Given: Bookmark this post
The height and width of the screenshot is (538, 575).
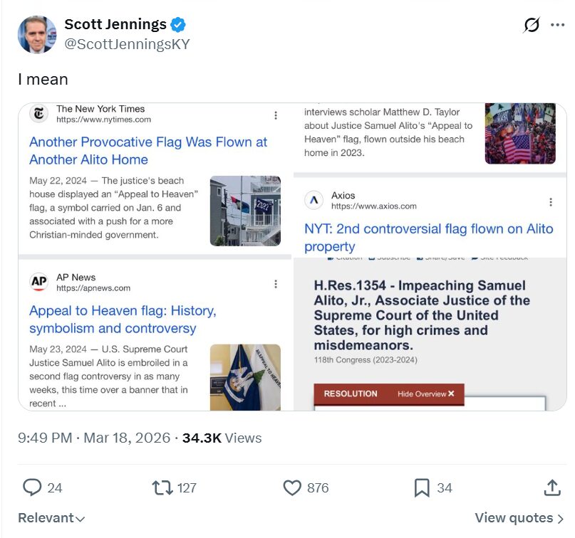Looking at the screenshot, I should [422, 487].
